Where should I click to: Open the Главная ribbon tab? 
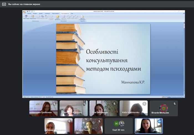(29, 13)
